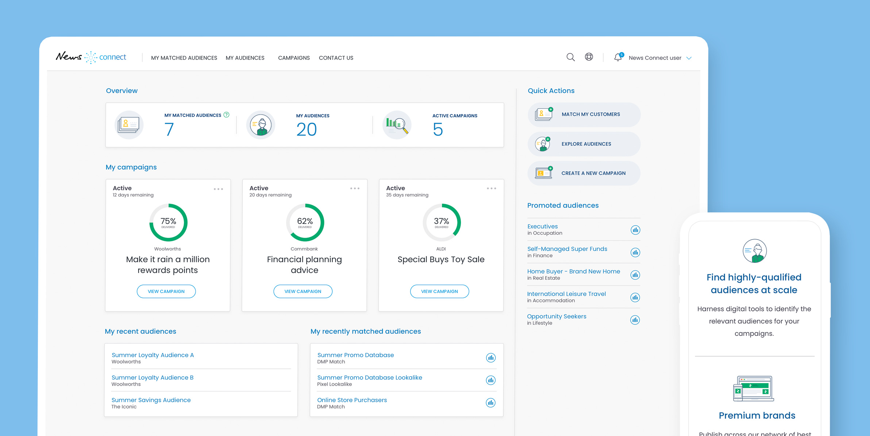Open Campaigns menu

coord(294,58)
